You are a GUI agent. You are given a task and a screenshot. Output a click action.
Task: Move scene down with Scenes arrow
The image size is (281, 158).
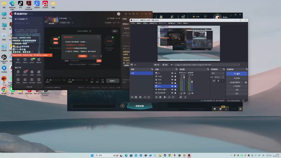[149, 97]
